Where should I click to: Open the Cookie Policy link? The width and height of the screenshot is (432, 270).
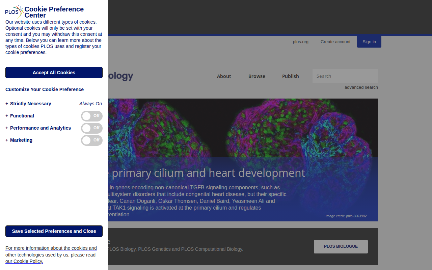point(51,254)
